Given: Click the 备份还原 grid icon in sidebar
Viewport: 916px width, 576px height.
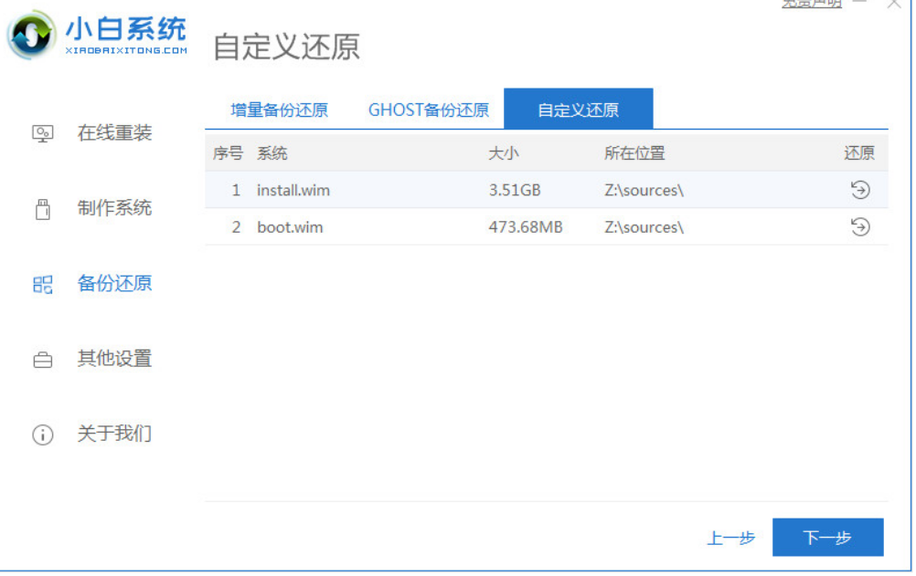Looking at the screenshot, I should click(x=43, y=284).
